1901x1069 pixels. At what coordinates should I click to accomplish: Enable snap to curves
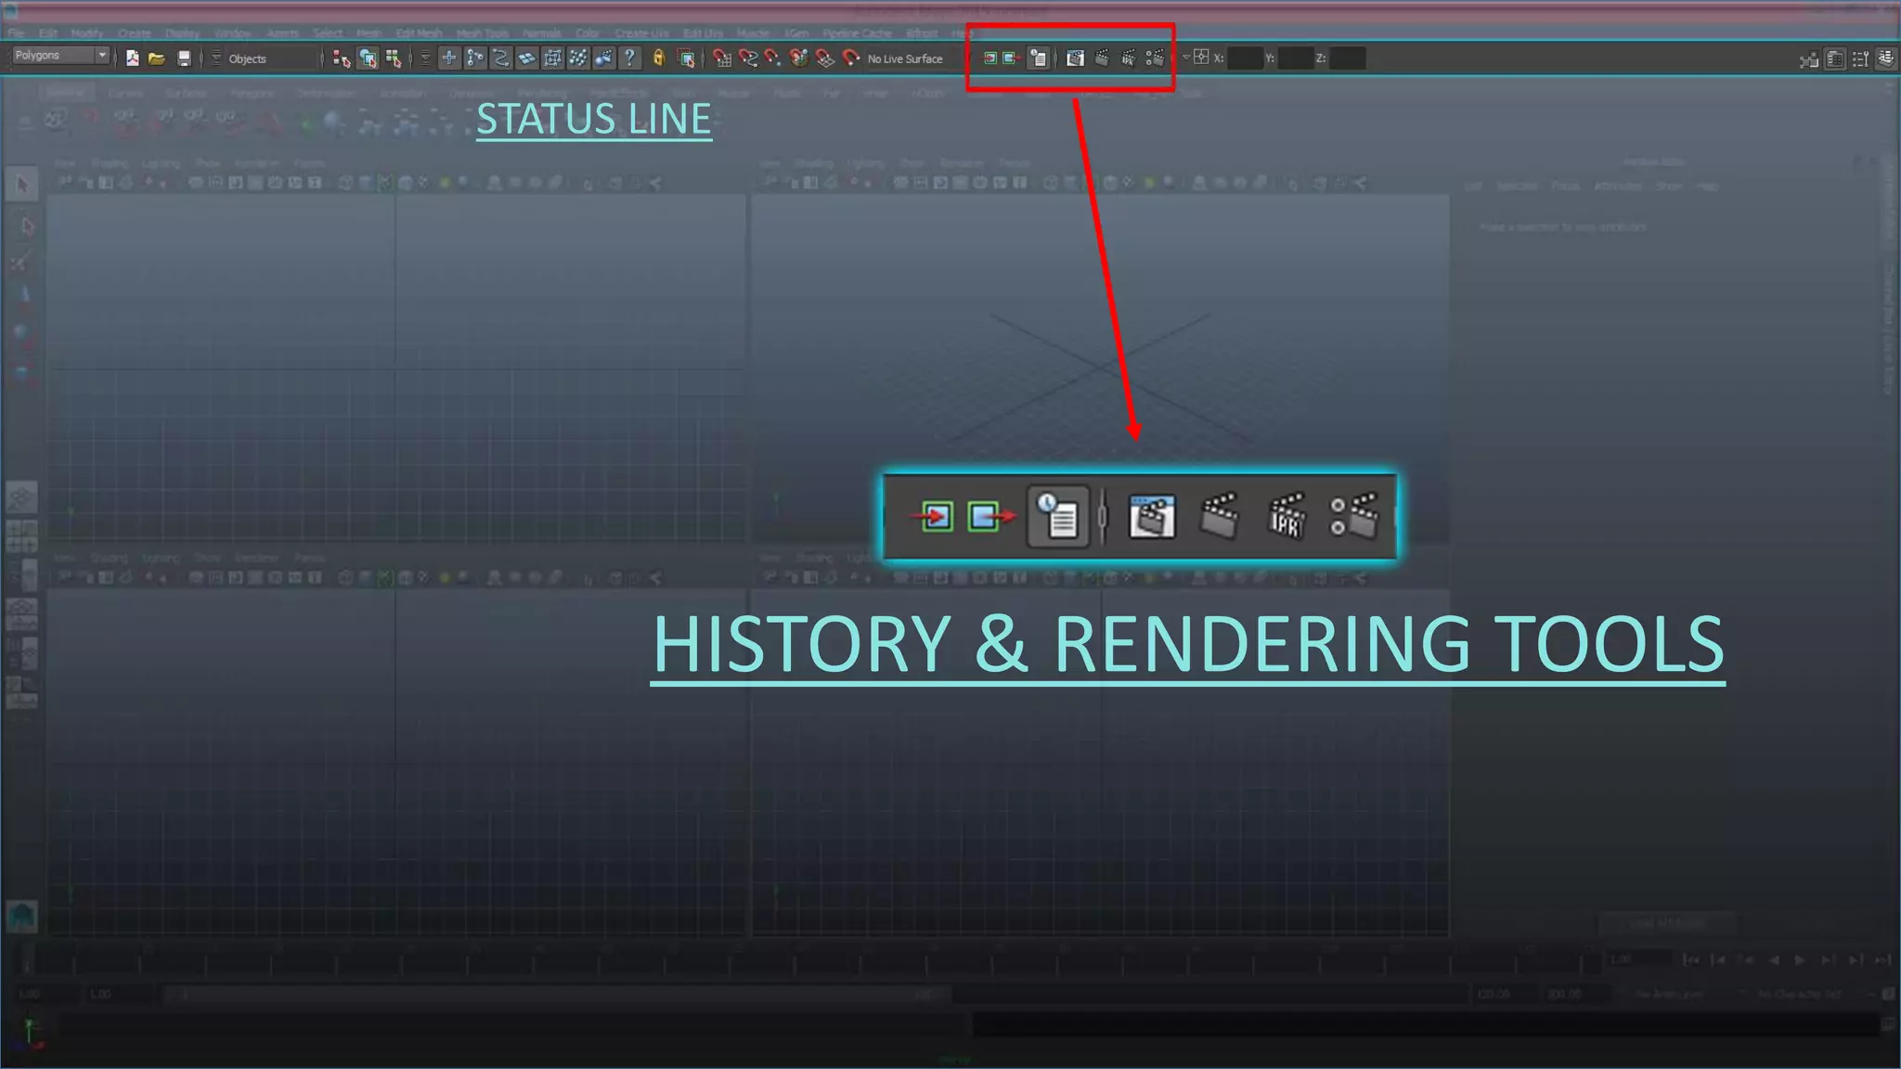tap(748, 58)
